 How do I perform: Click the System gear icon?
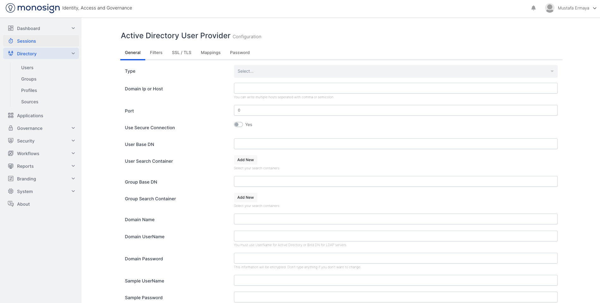(11, 191)
